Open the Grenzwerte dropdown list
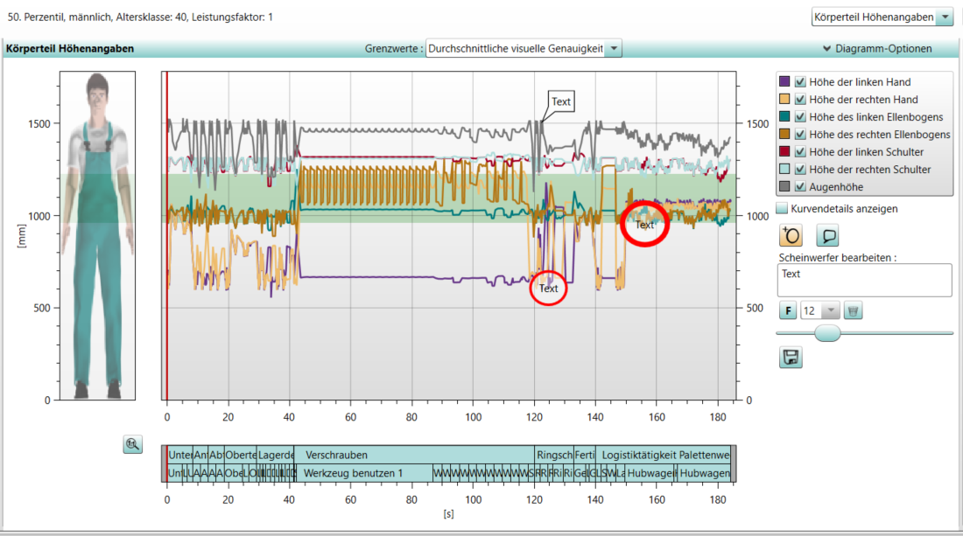Screen dimensions: 963x536 pos(614,49)
